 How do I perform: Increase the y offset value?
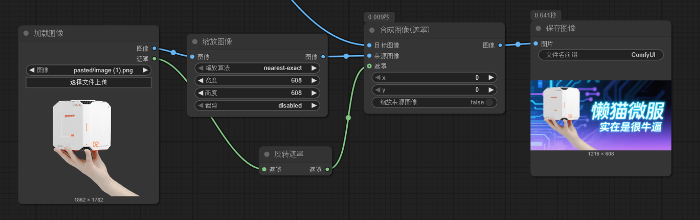point(491,90)
